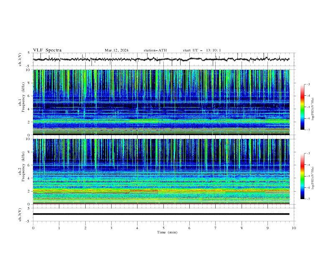
Task: Click the "7" tick on the time axis
Action: click(216, 228)
